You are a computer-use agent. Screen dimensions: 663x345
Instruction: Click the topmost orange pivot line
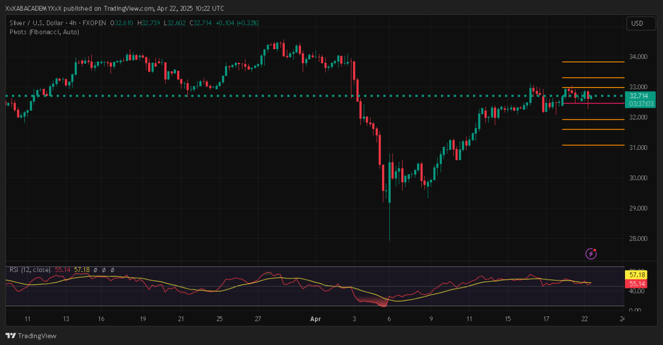click(593, 62)
